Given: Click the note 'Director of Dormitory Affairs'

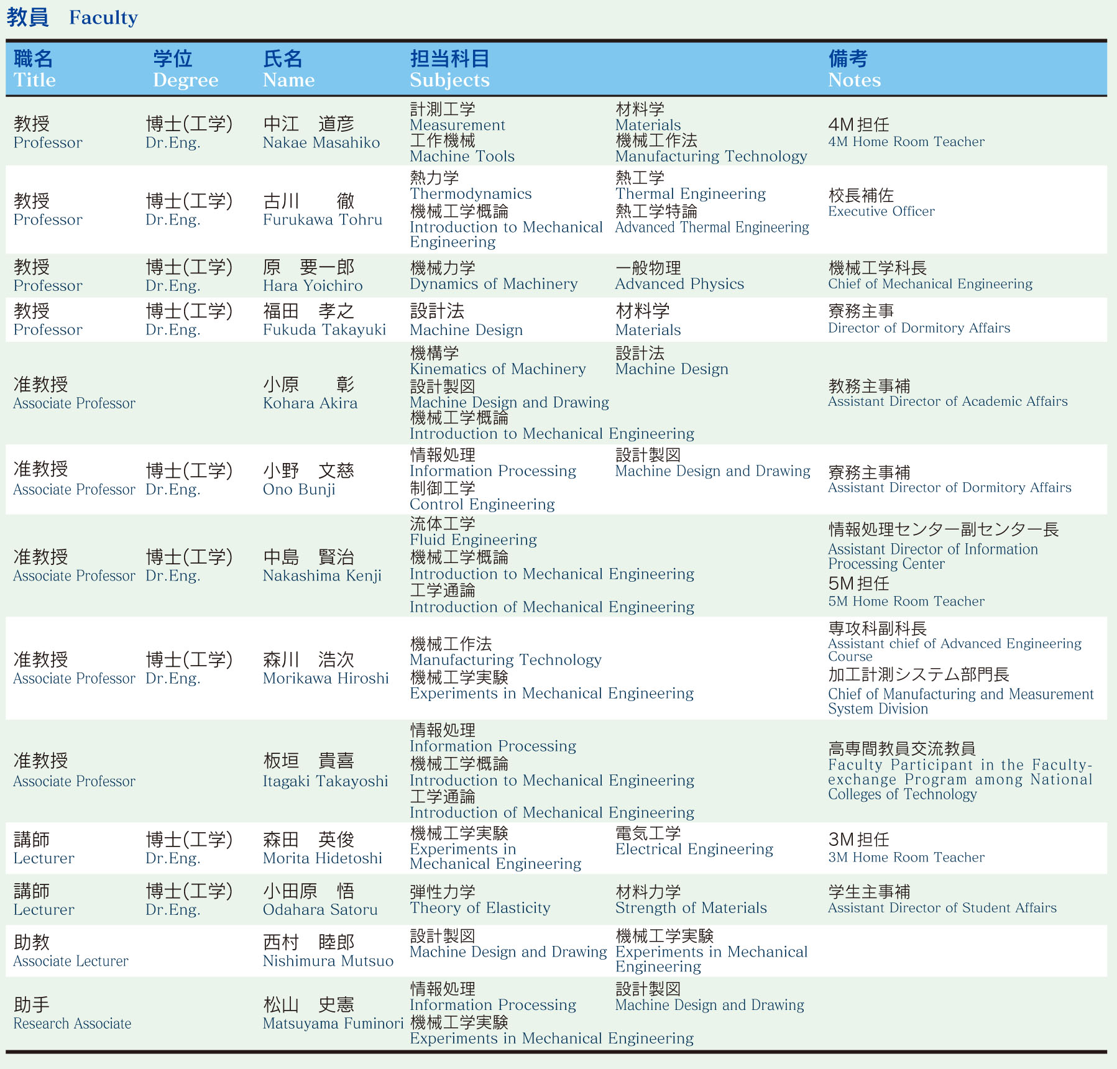Looking at the screenshot, I should pyautogui.click(x=919, y=328).
